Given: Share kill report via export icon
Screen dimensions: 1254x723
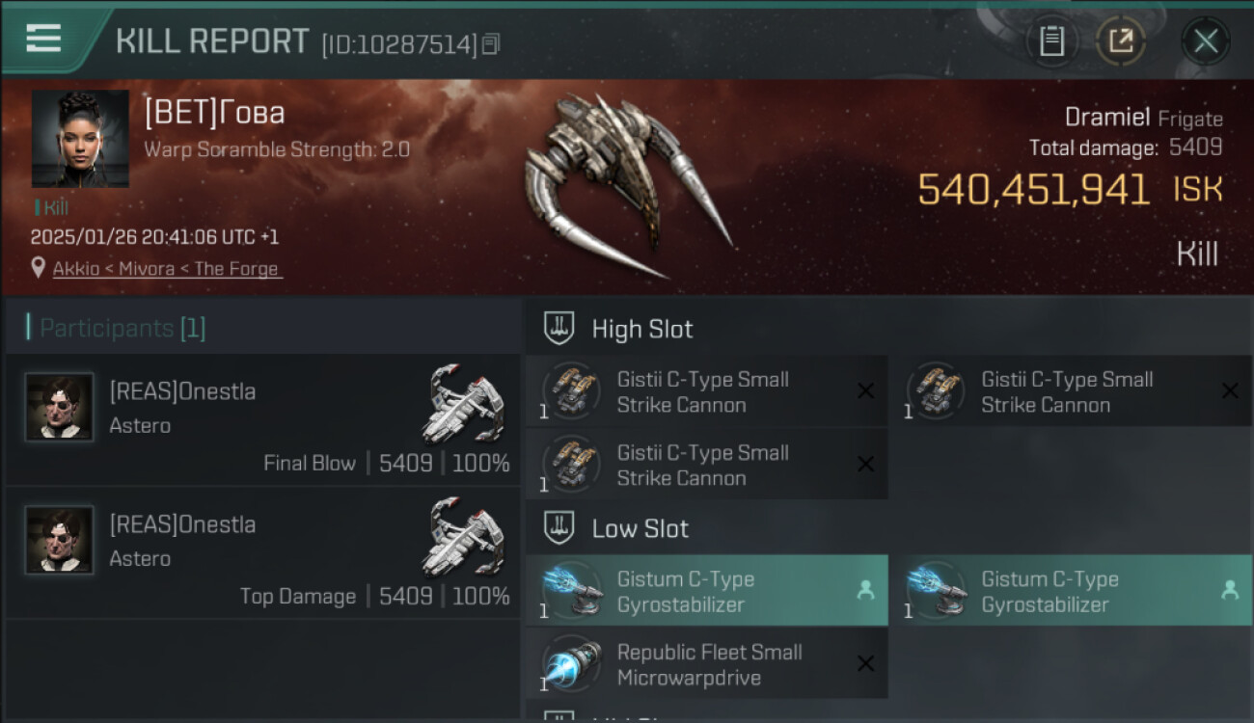Looking at the screenshot, I should [x=1120, y=41].
